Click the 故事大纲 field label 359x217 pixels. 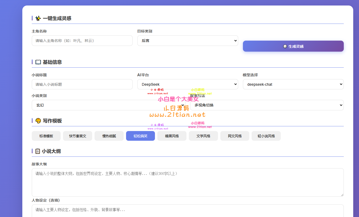39,164
